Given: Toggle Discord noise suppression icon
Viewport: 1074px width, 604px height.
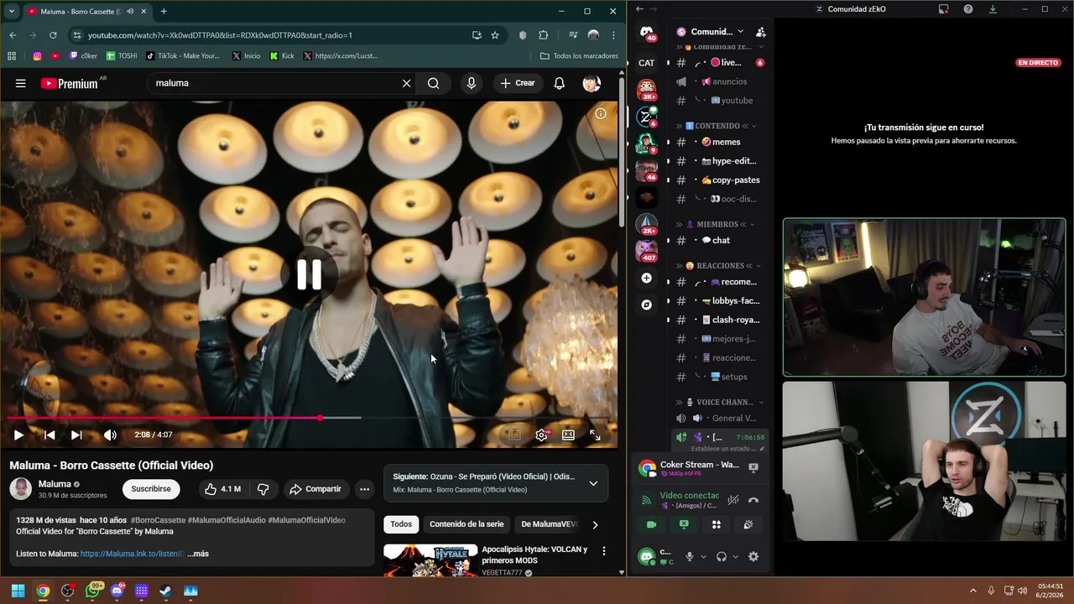Looking at the screenshot, I should point(733,500).
